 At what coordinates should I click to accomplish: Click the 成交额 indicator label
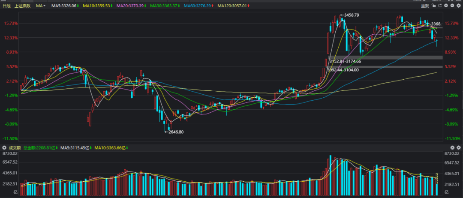point(15,147)
